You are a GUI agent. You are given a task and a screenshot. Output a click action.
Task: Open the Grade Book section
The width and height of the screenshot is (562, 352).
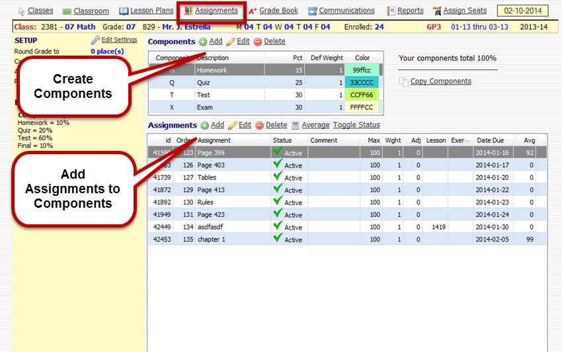[x=278, y=11]
